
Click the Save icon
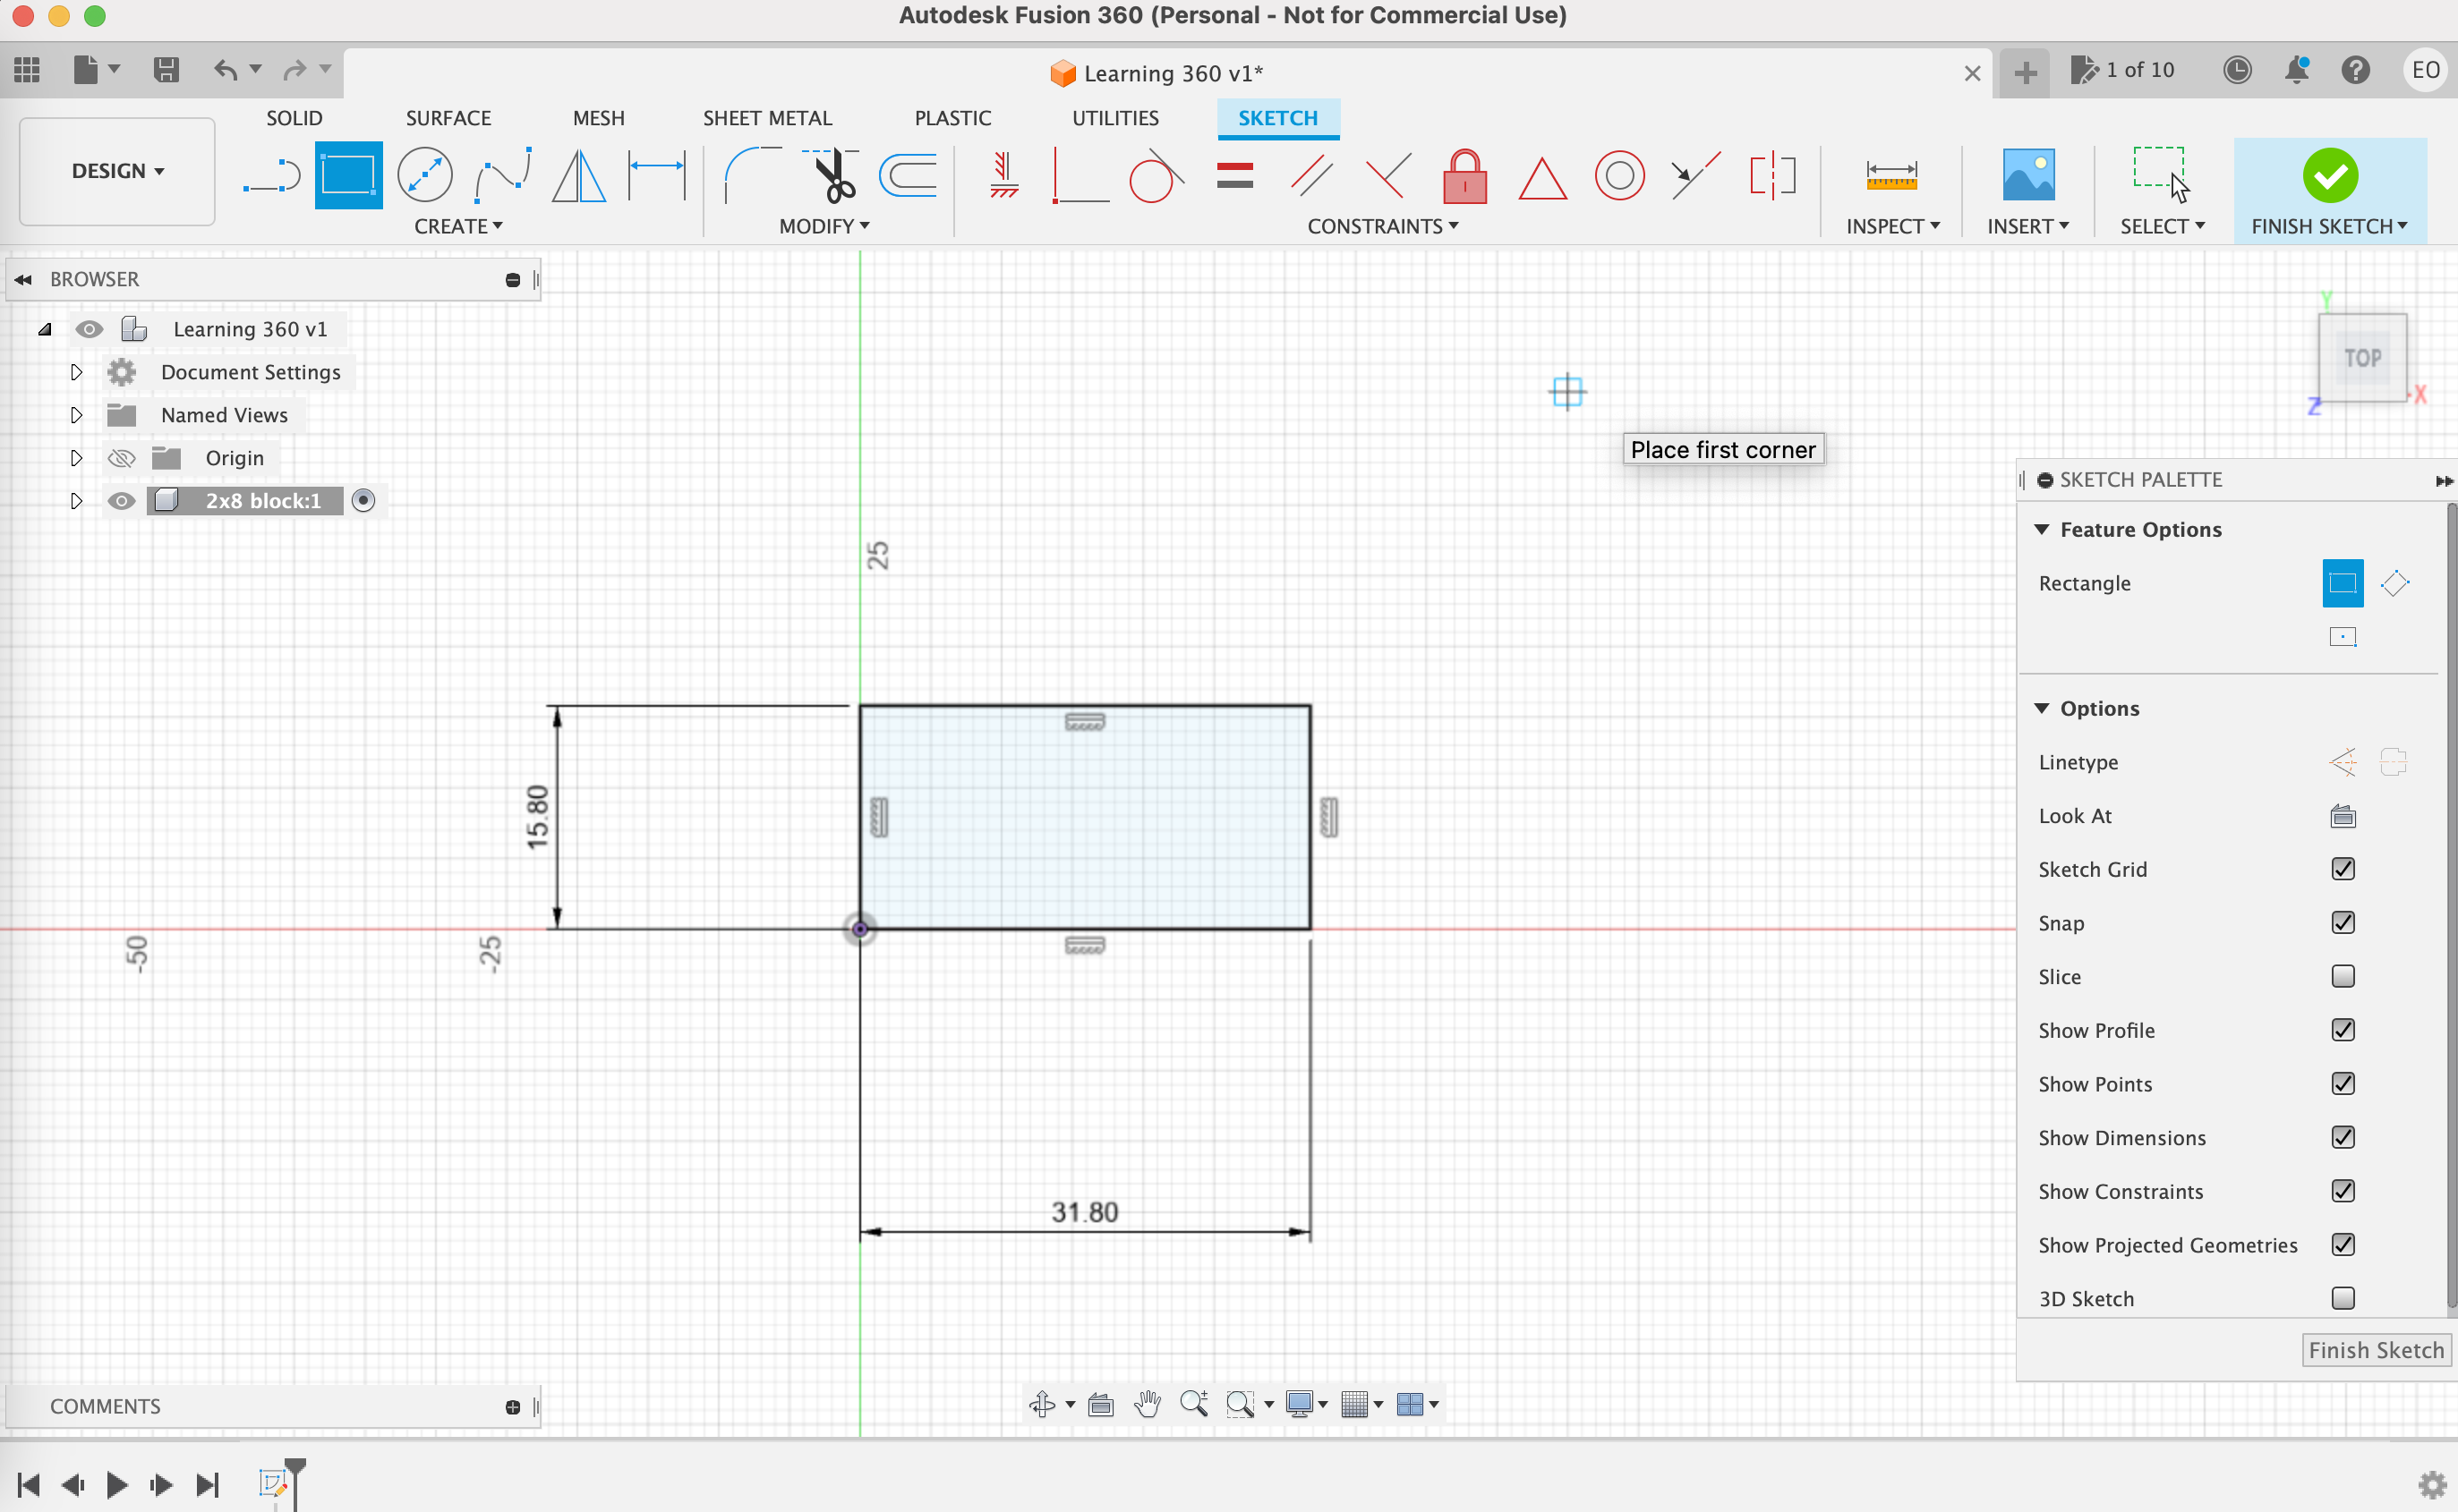coord(166,70)
